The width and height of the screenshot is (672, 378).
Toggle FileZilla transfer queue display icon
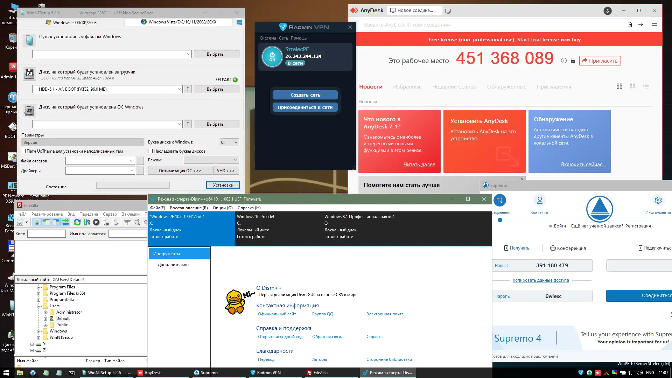coord(65,222)
